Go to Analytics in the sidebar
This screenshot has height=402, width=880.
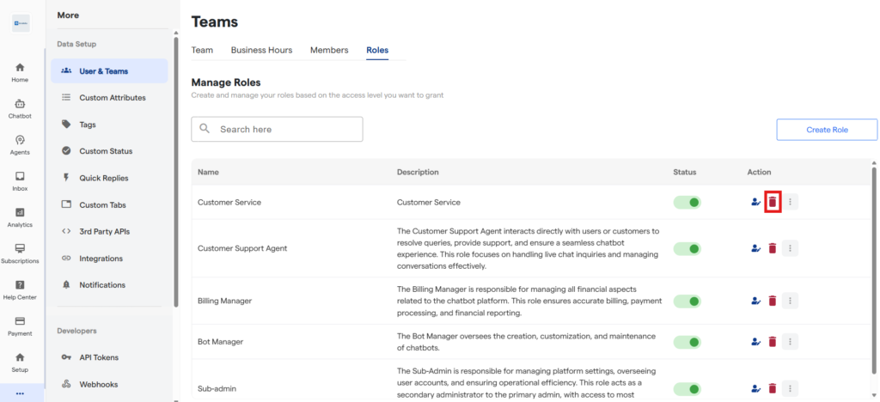click(x=20, y=216)
